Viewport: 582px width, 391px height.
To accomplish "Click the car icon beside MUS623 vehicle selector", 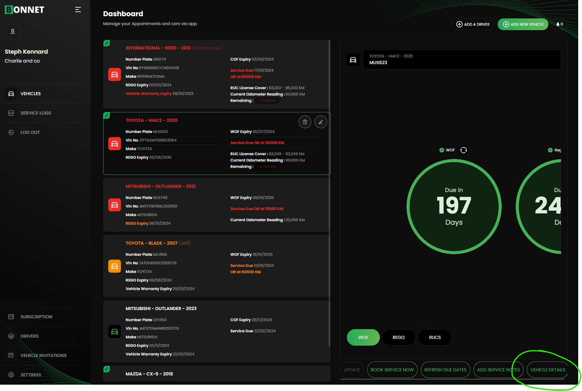I will point(353,60).
